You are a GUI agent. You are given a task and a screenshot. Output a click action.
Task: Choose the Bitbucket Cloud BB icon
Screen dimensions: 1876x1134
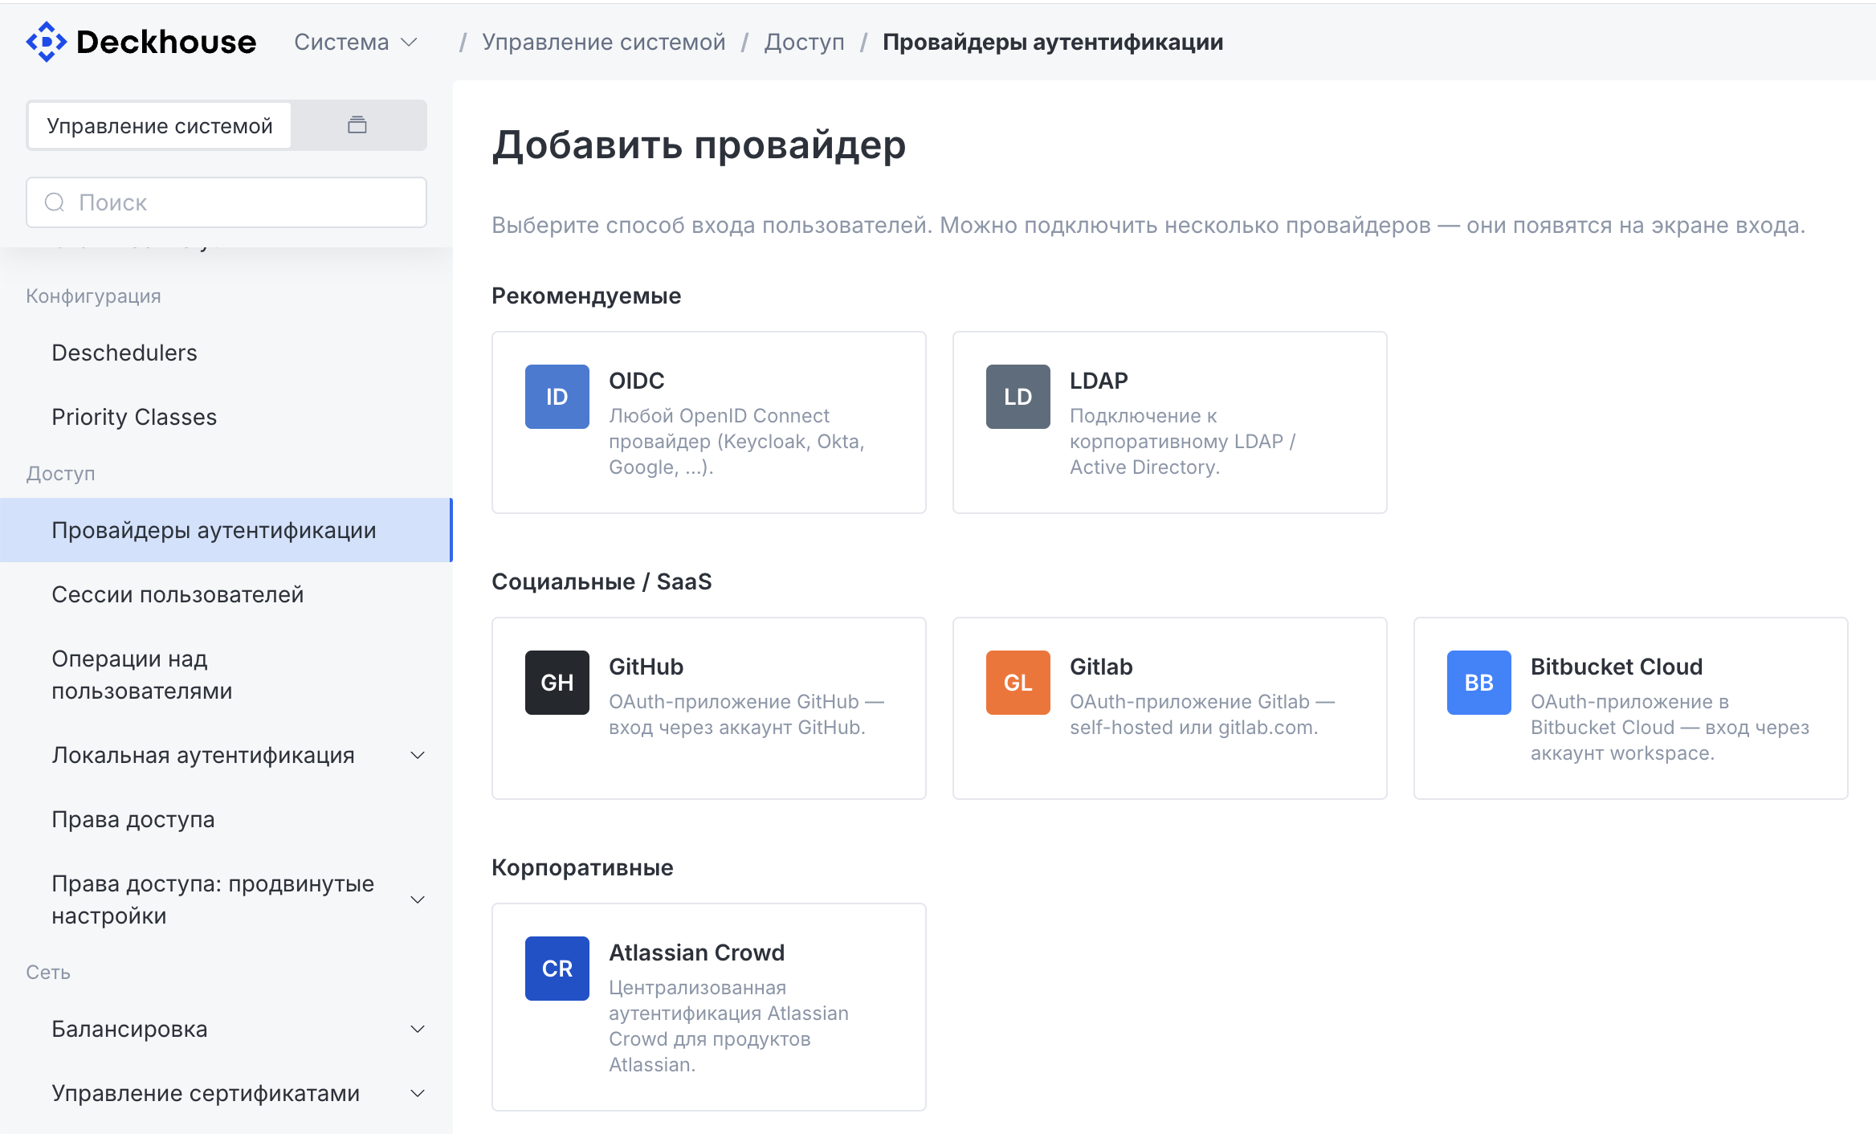tap(1478, 683)
